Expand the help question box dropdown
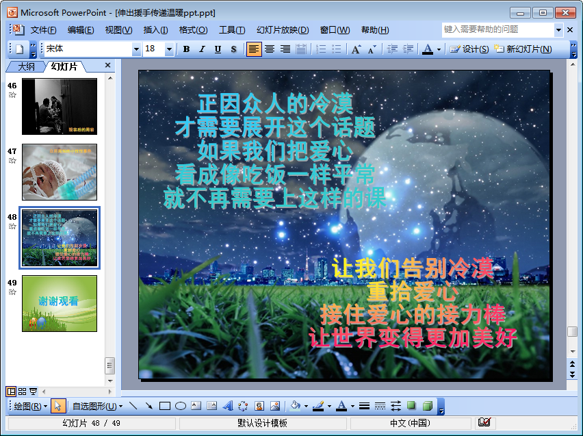583x436 pixels. tap(558, 29)
